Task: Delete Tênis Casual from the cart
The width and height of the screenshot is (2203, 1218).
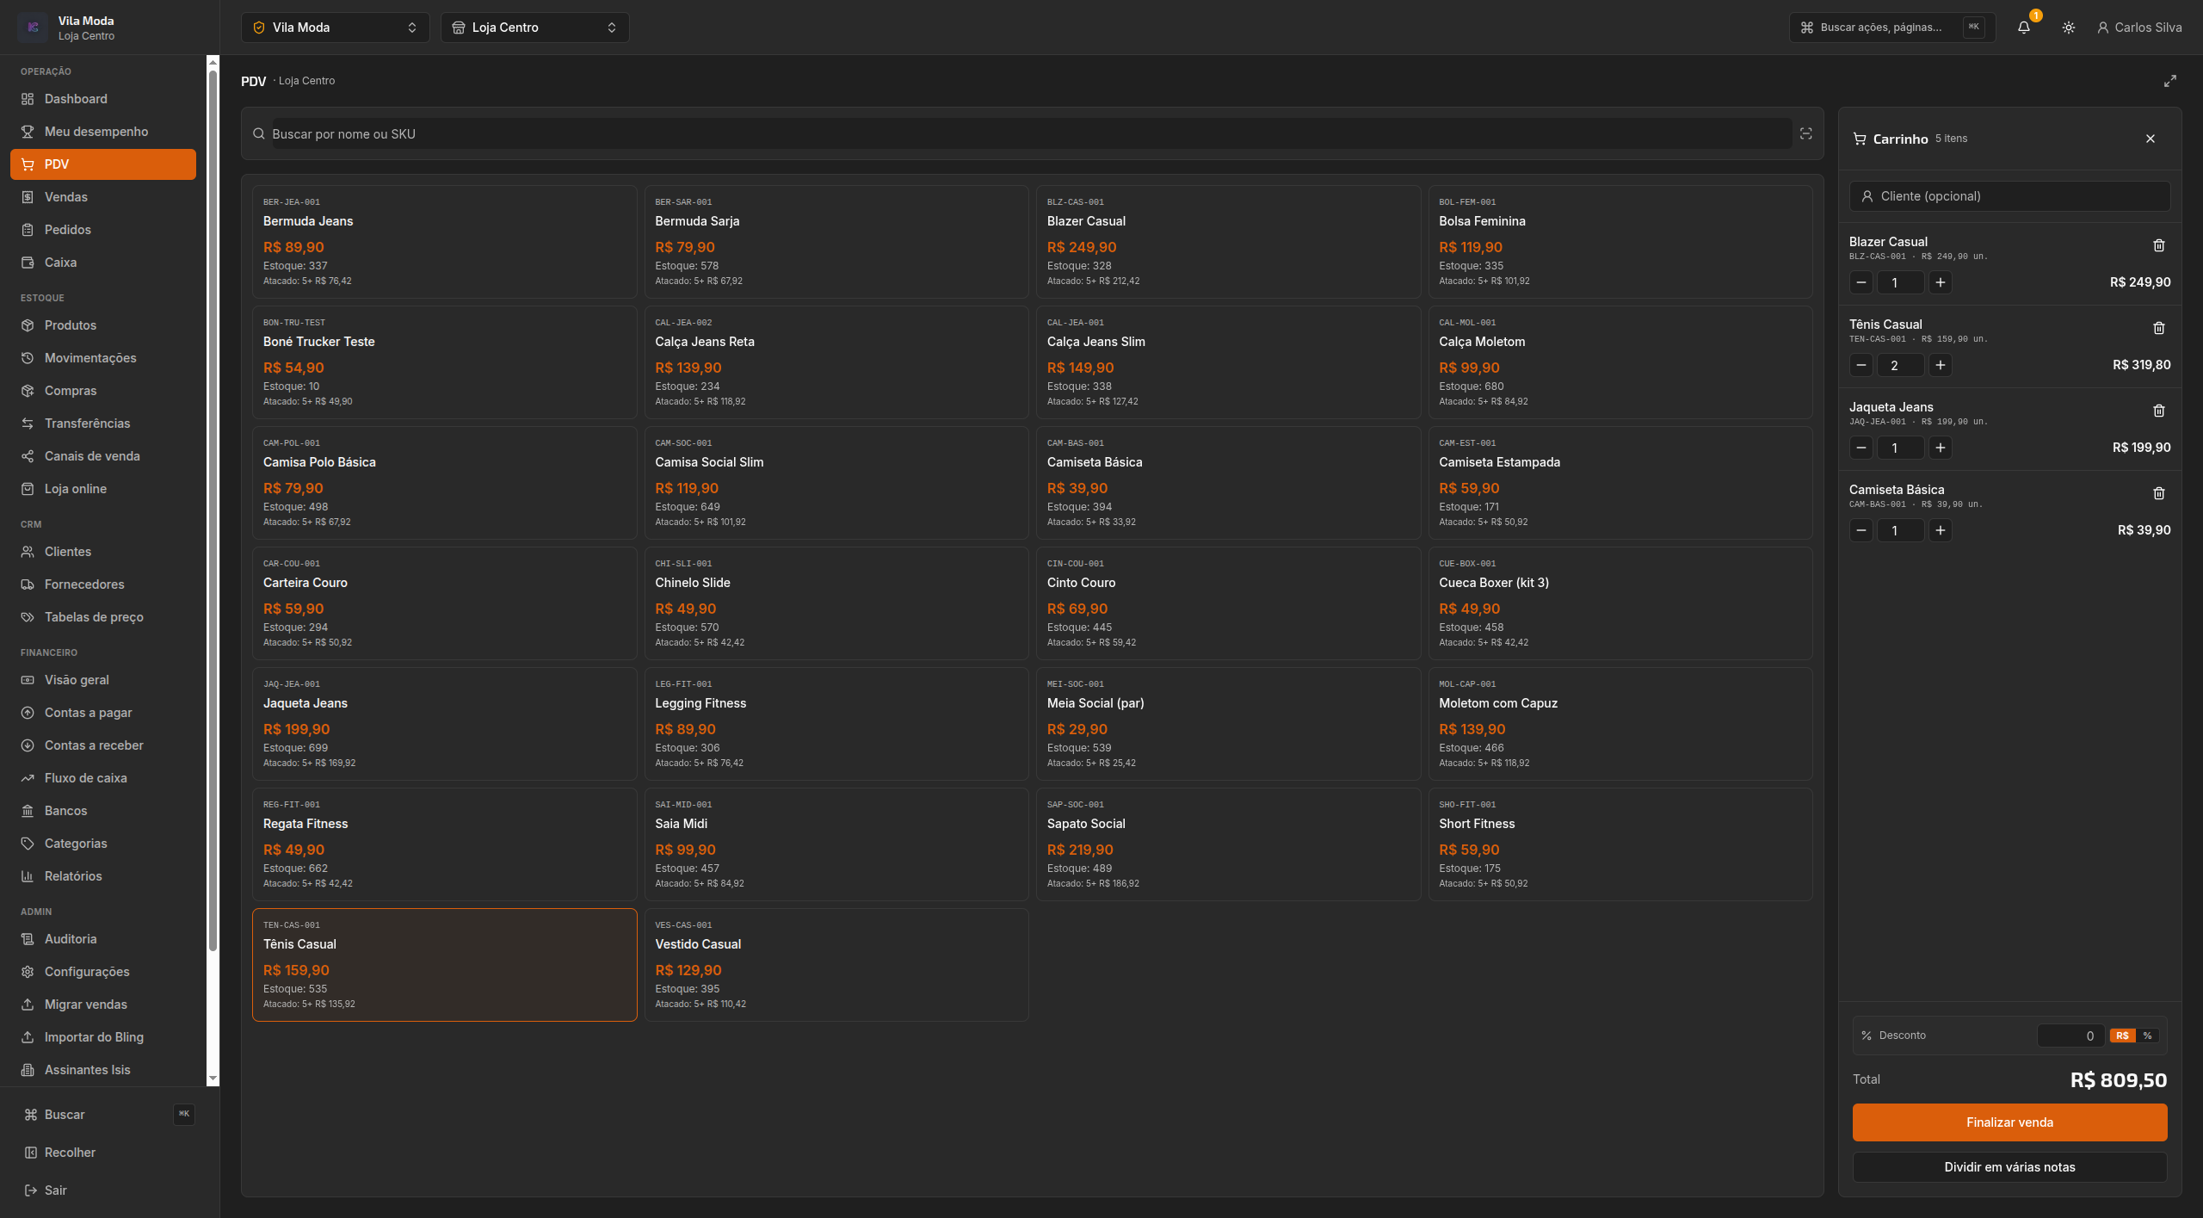Action: tap(2158, 328)
